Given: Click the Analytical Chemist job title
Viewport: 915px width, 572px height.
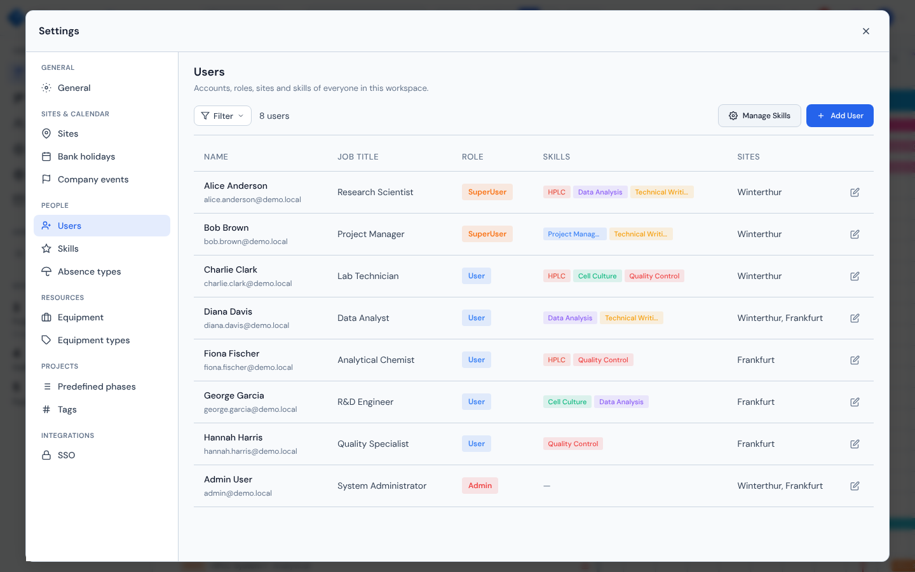Looking at the screenshot, I should tap(376, 360).
